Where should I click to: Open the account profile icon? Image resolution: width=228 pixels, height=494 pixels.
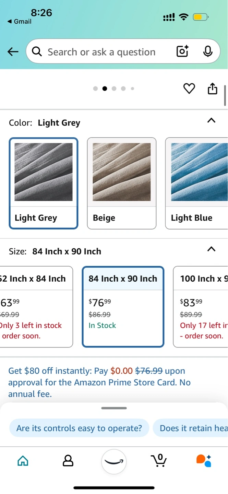[x=68, y=461]
